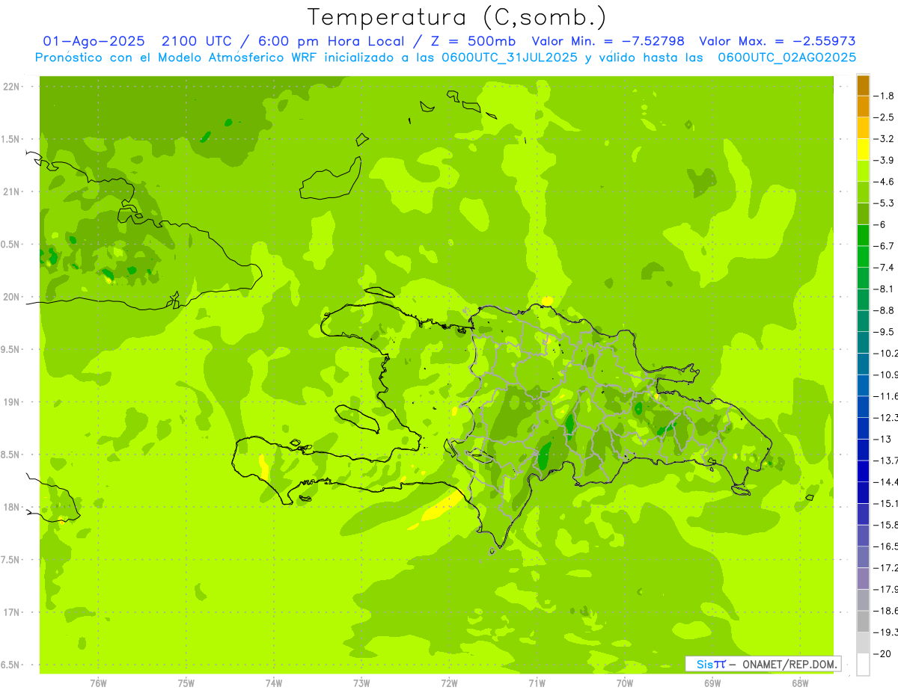Click the "-5.3" colorbar value

[x=885, y=203]
